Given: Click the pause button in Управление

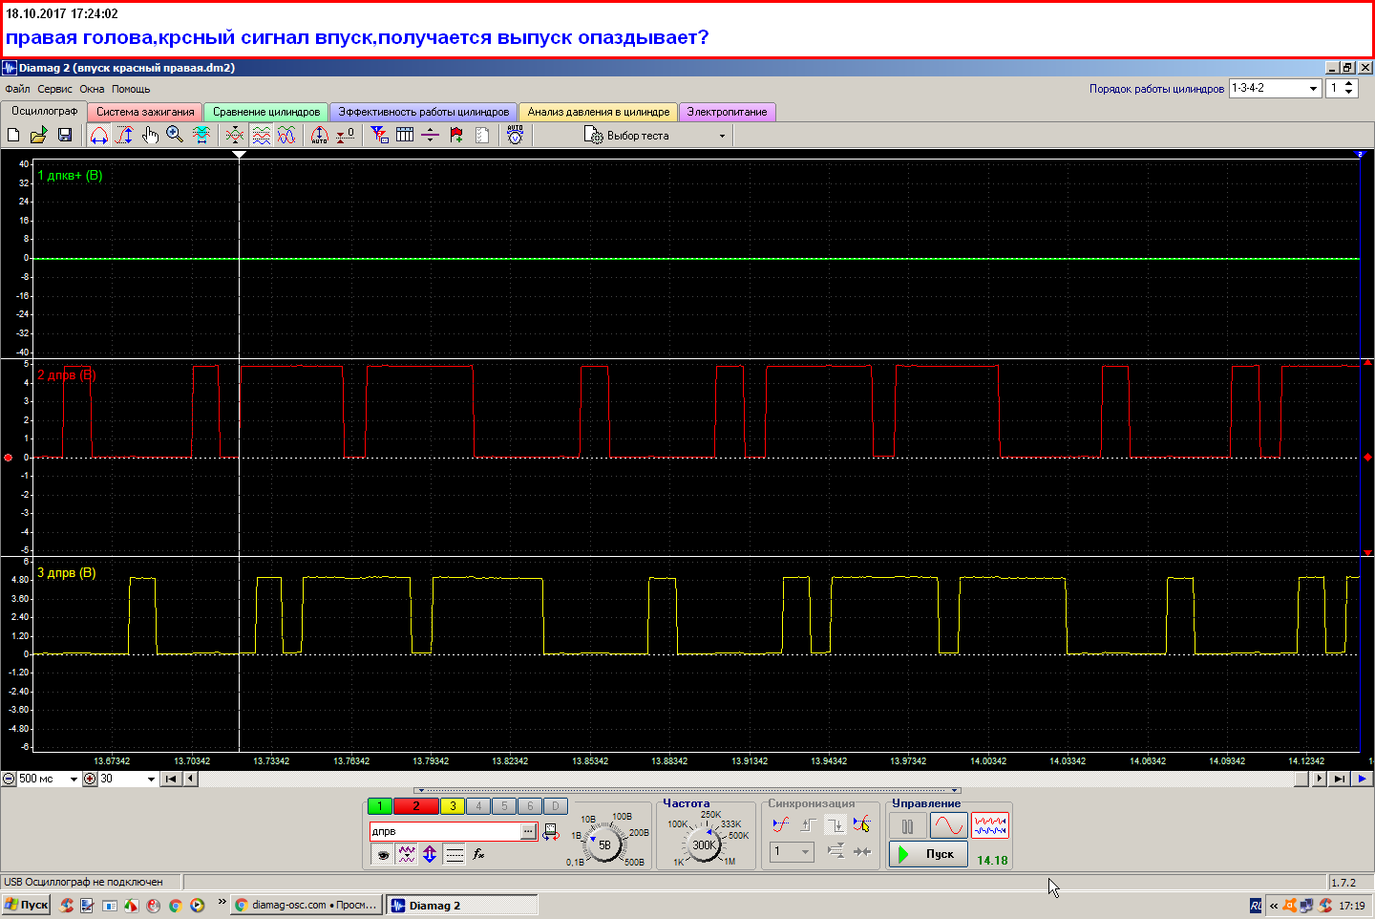Looking at the screenshot, I should pyautogui.click(x=907, y=826).
